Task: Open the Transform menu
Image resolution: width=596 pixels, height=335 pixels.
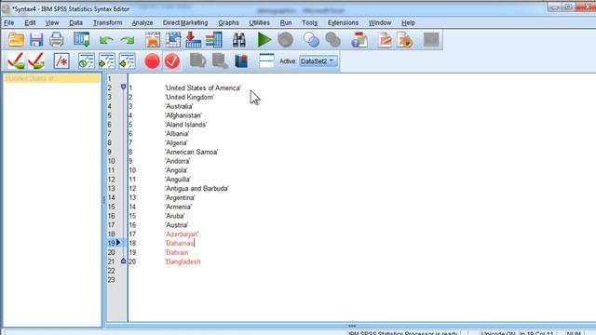Action: tap(108, 22)
